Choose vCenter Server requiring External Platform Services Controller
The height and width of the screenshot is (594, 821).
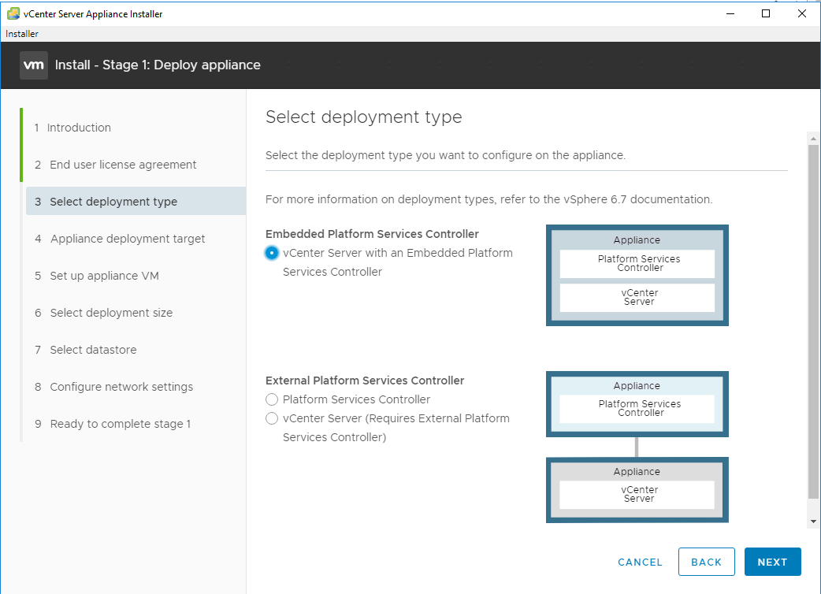(272, 418)
